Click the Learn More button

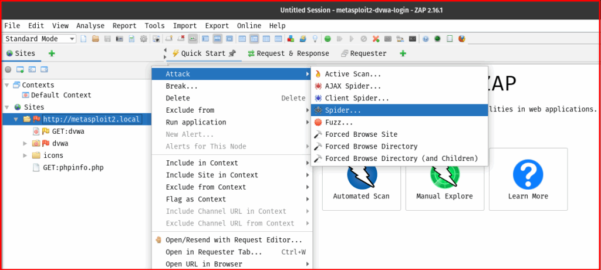528,179
